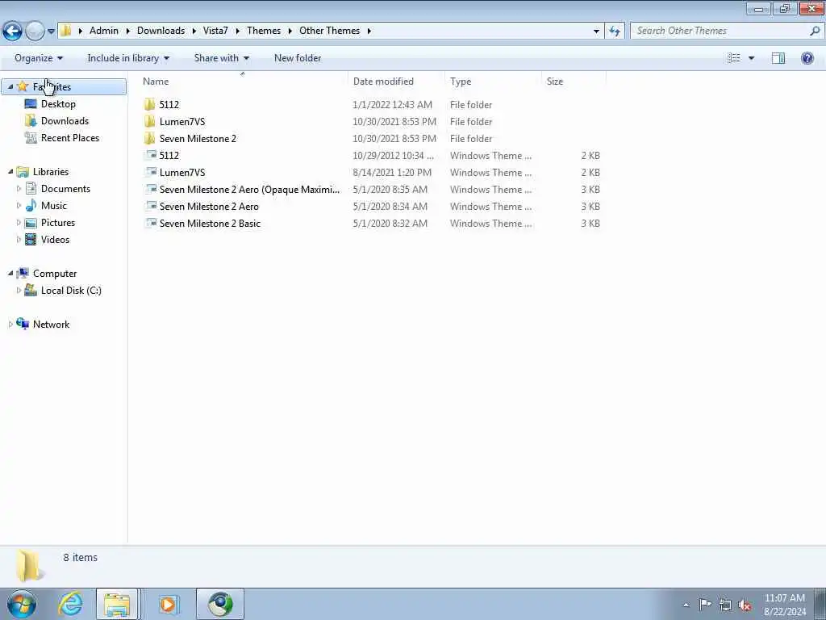
Task: Select the Lumen7VS theme file
Action: [182, 173]
